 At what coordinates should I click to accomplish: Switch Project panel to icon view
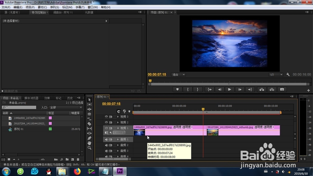pyautogui.click(x=9, y=159)
